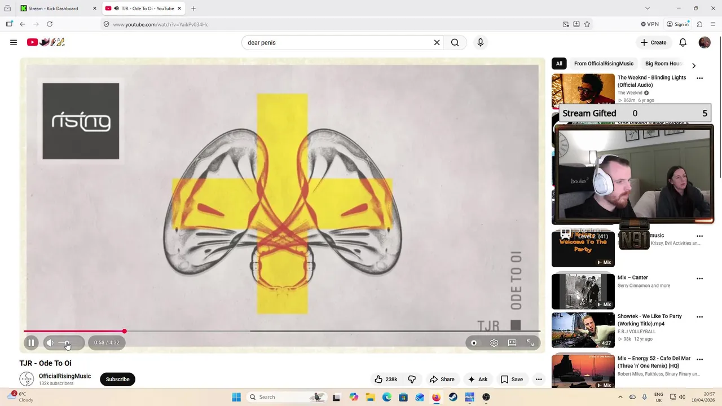The width and height of the screenshot is (722, 406).
Task: Open the Windows Start menu
Action: [x=236, y=397]
